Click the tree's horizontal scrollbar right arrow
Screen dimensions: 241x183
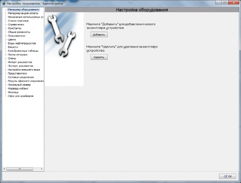click(41, 169)
